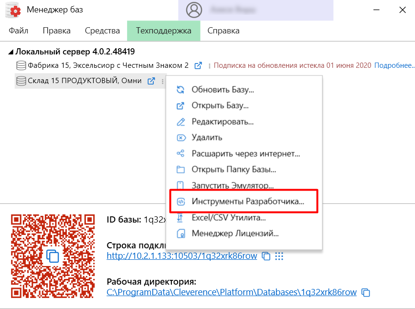Collapse the Локальный сервер 4.0.2.48419 node
This screenshot has height=309, width=415.
tap(10, 51)
